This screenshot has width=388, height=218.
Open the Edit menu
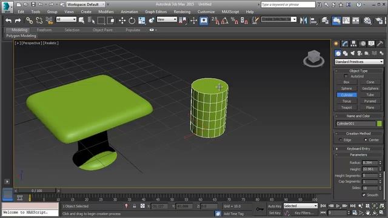(21, 12)
